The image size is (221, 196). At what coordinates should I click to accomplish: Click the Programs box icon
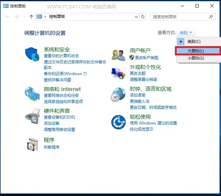[x=32, y=143]
